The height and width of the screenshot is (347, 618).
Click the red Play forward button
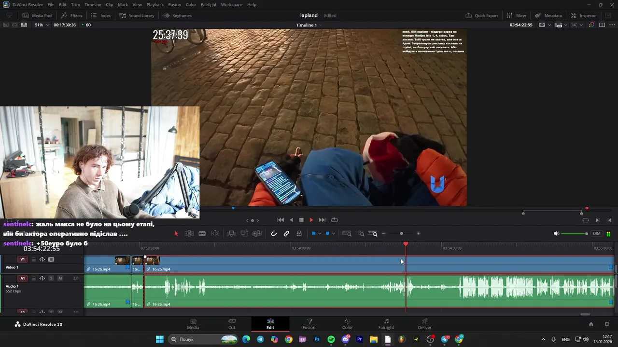pyautogui.click(x=311, y=220)
